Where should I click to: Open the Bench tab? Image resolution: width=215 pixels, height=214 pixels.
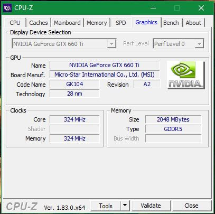pyautogui.click(x=171, y=23)
